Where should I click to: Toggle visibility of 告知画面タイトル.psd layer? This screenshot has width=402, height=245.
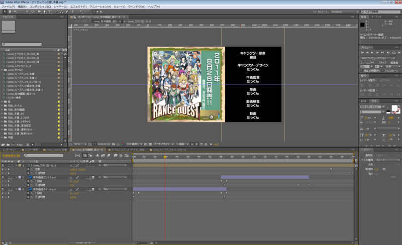[3, 189]
